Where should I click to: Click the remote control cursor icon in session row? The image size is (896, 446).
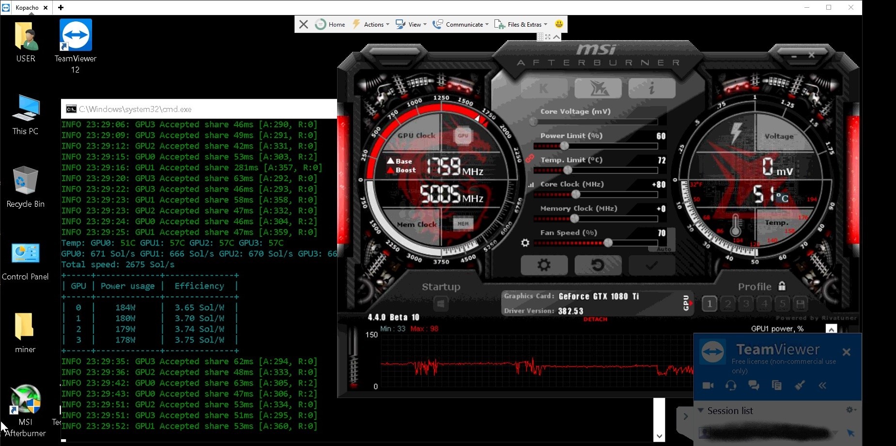851,432
